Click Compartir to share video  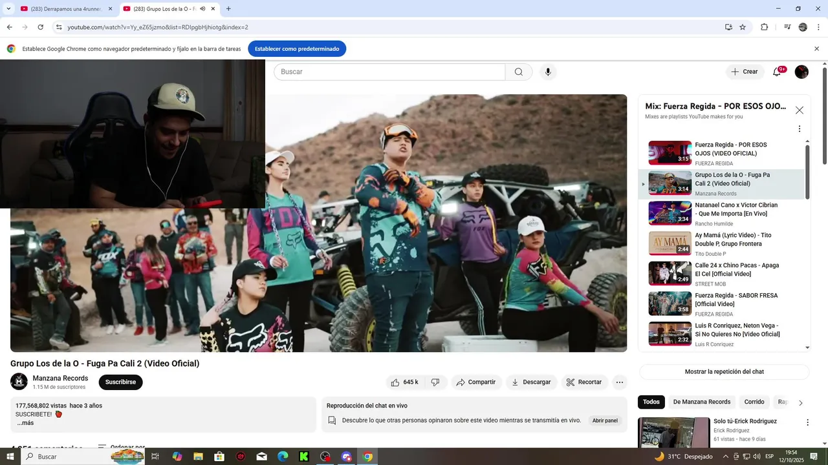click(x=476, y=382)
